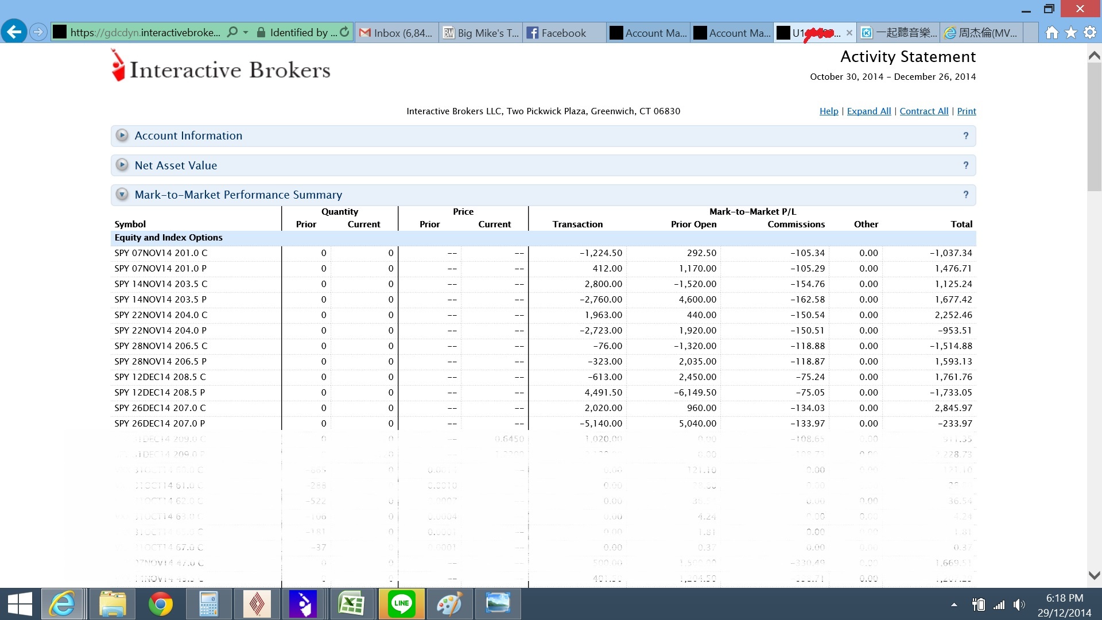Click the Print link

[x=967, y=111]
